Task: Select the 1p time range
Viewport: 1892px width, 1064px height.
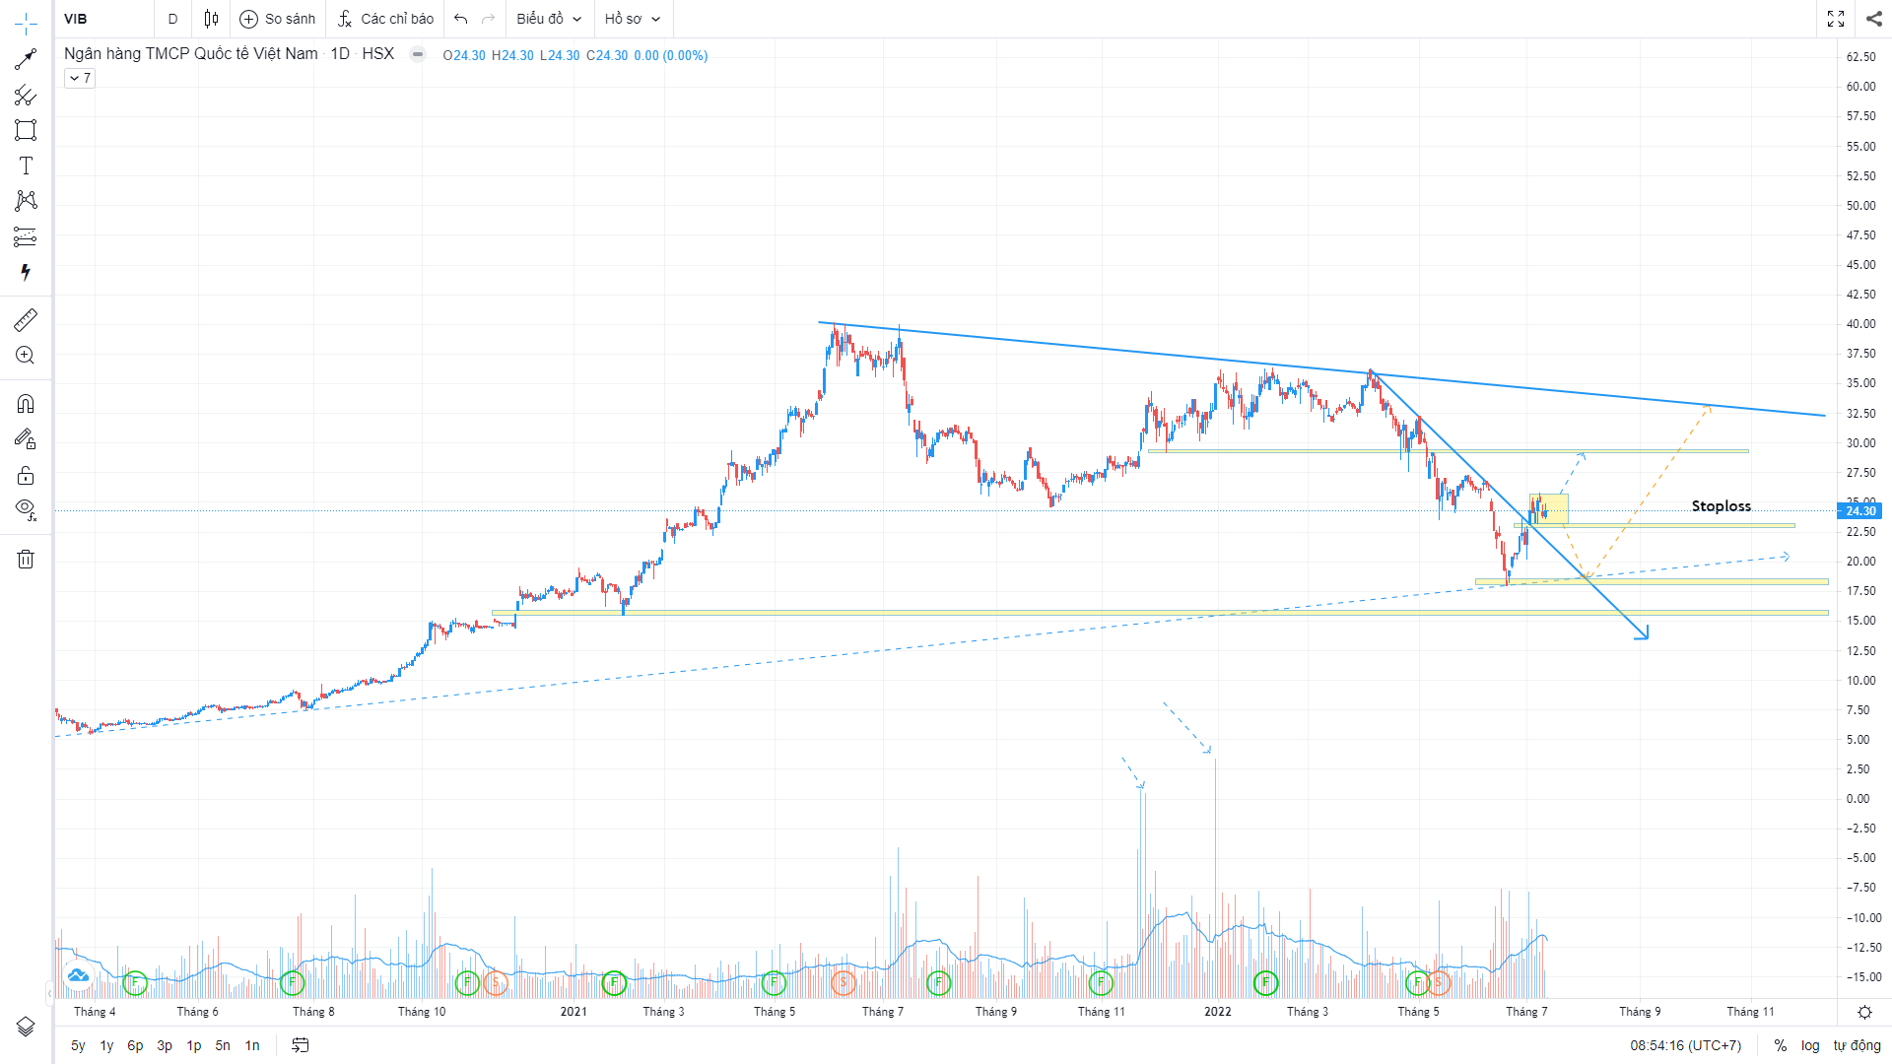Action: [x=194, y=1045]
